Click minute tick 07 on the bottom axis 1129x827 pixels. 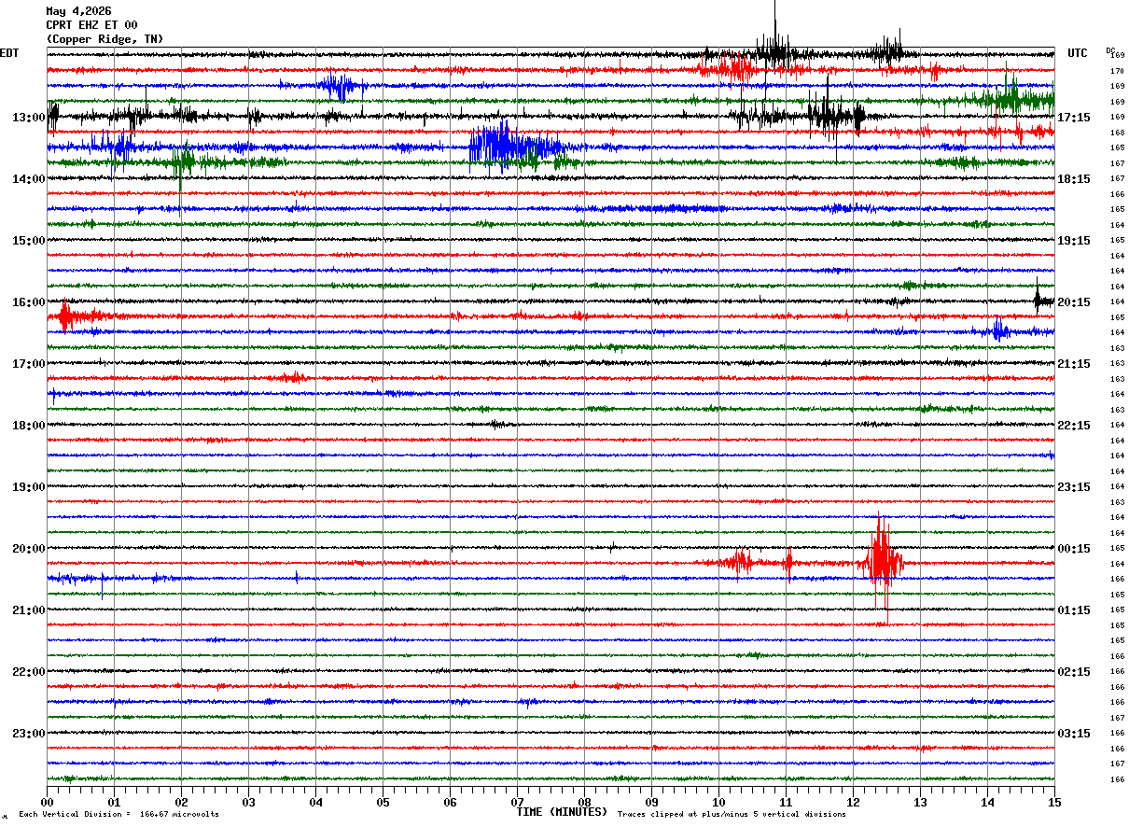coord(517,802)
